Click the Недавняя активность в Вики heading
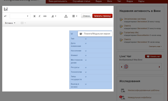 [140, 11]
